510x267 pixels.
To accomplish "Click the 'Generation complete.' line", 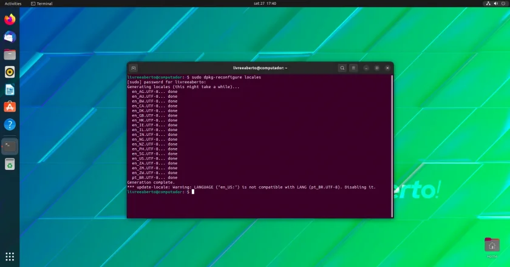I will point(151,183).
